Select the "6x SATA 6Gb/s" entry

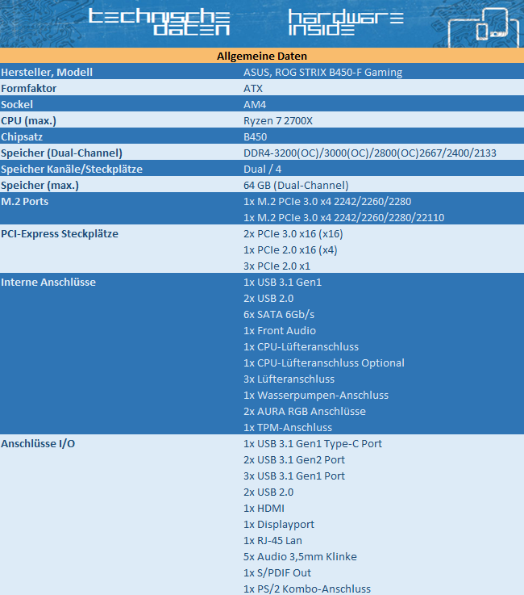click(x=279, y=314)
